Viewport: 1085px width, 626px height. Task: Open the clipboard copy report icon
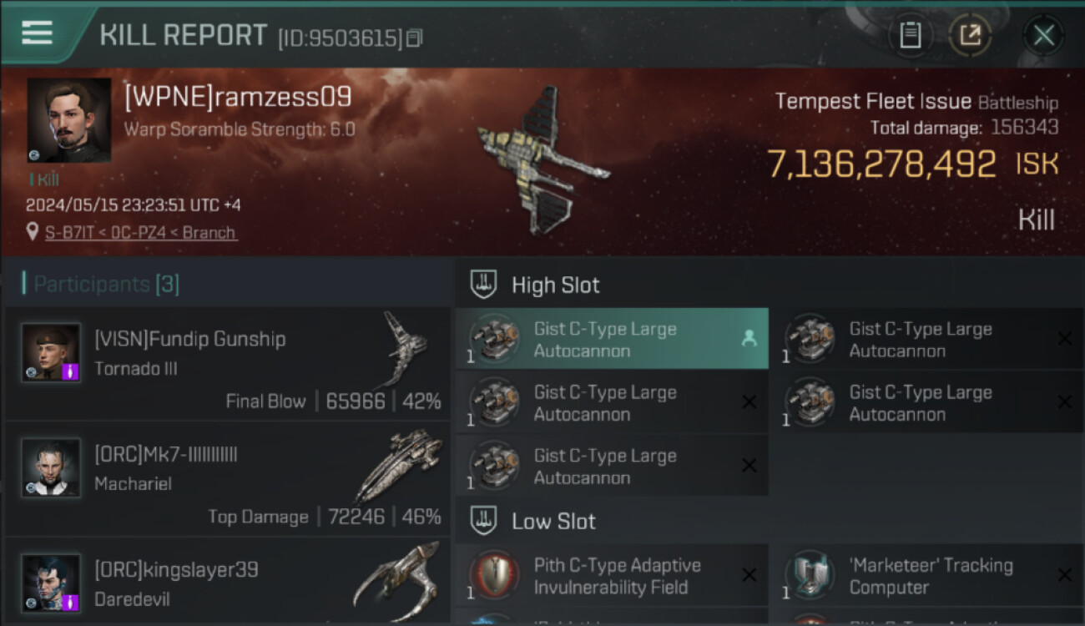(x=911, y=35)
